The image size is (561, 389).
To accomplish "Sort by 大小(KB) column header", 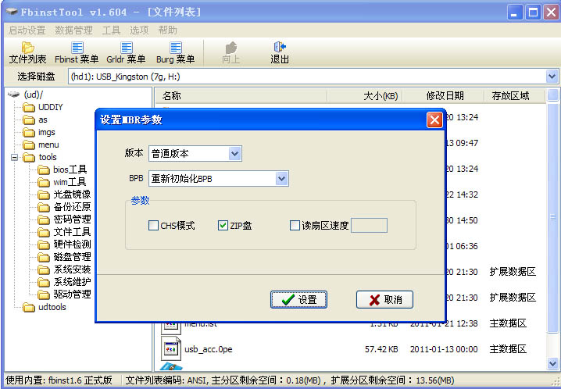I will coord(365,96).
